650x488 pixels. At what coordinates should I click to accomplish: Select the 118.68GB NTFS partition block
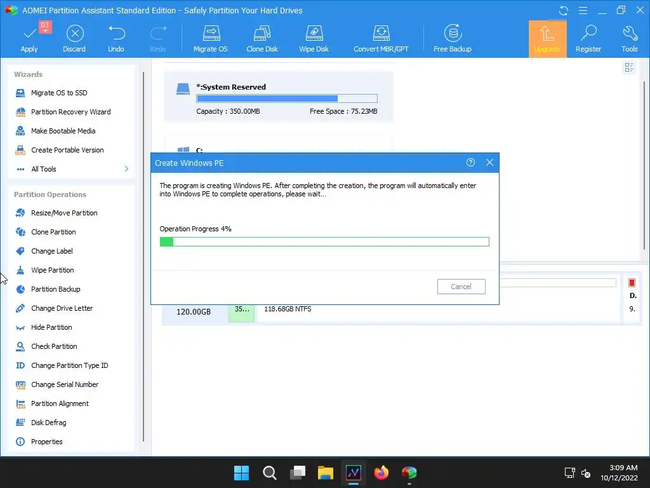tap(439, 313)
